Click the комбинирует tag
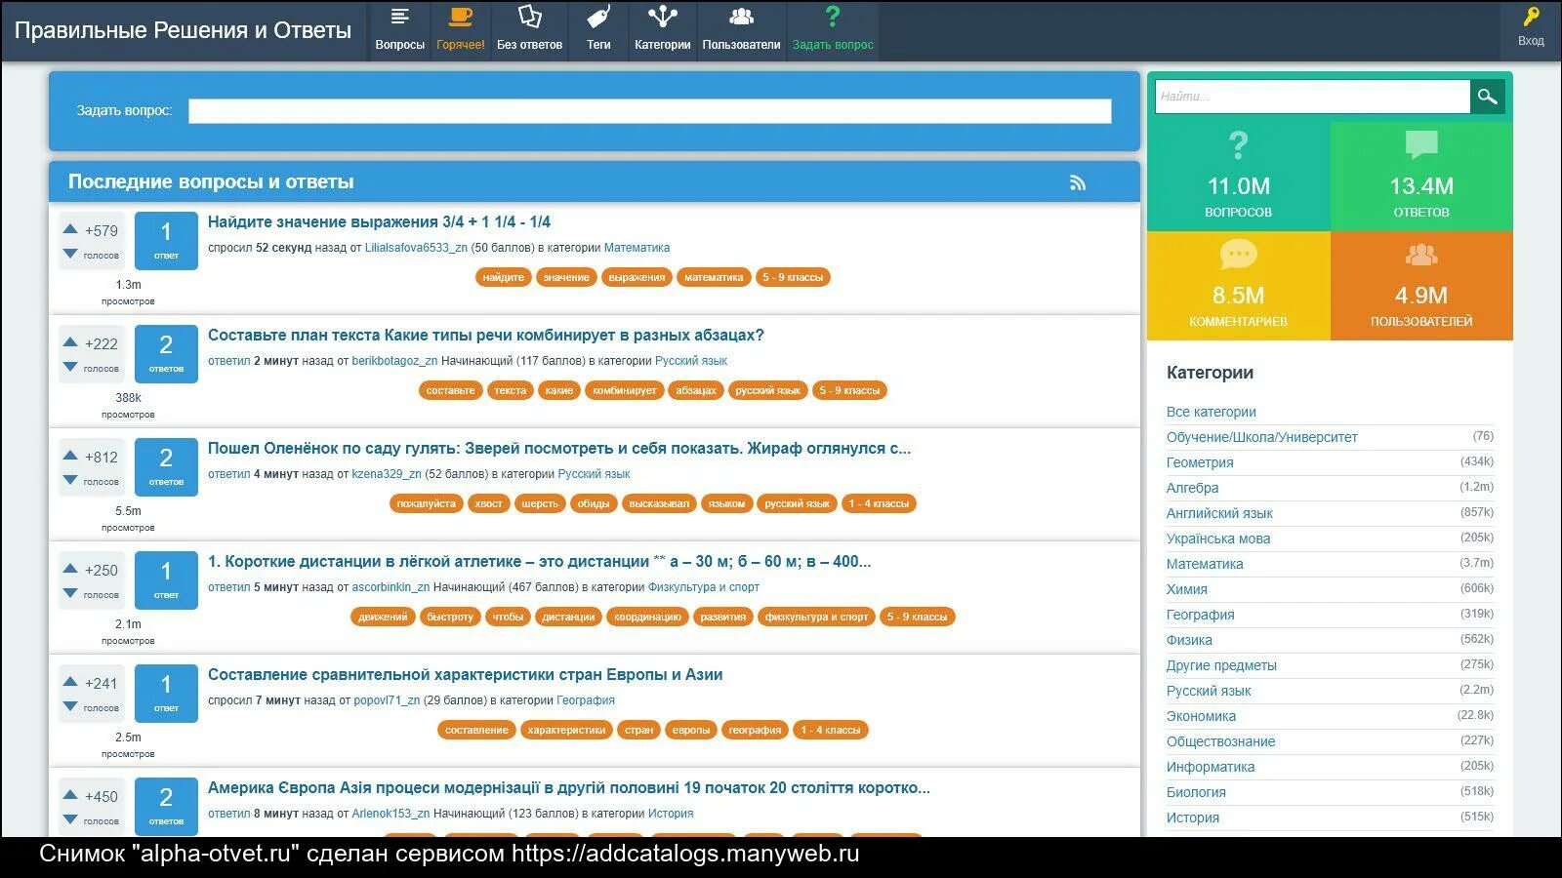This screenshot has width=1562, height=878. tap(625, 390)
